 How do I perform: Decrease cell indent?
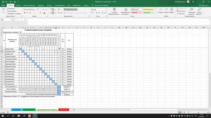(x=59, y=13)
